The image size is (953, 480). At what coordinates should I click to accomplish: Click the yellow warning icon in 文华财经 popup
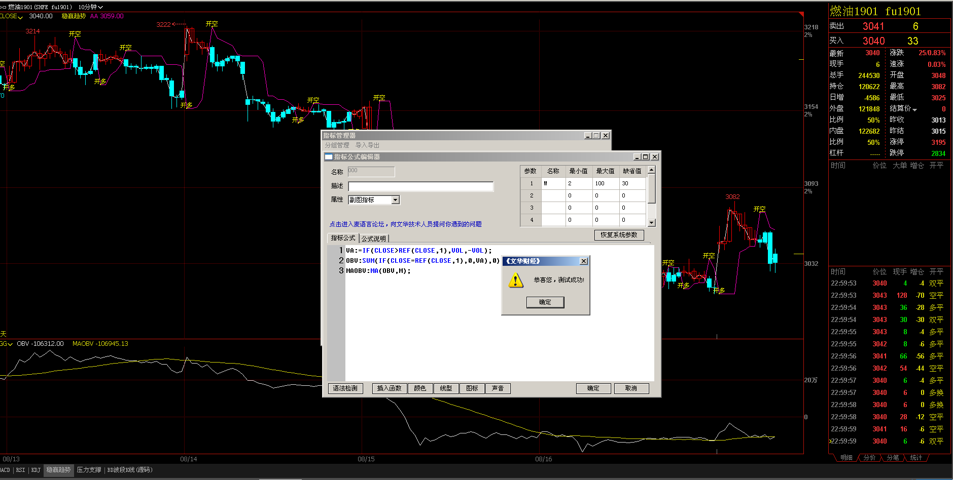point(515,280)
